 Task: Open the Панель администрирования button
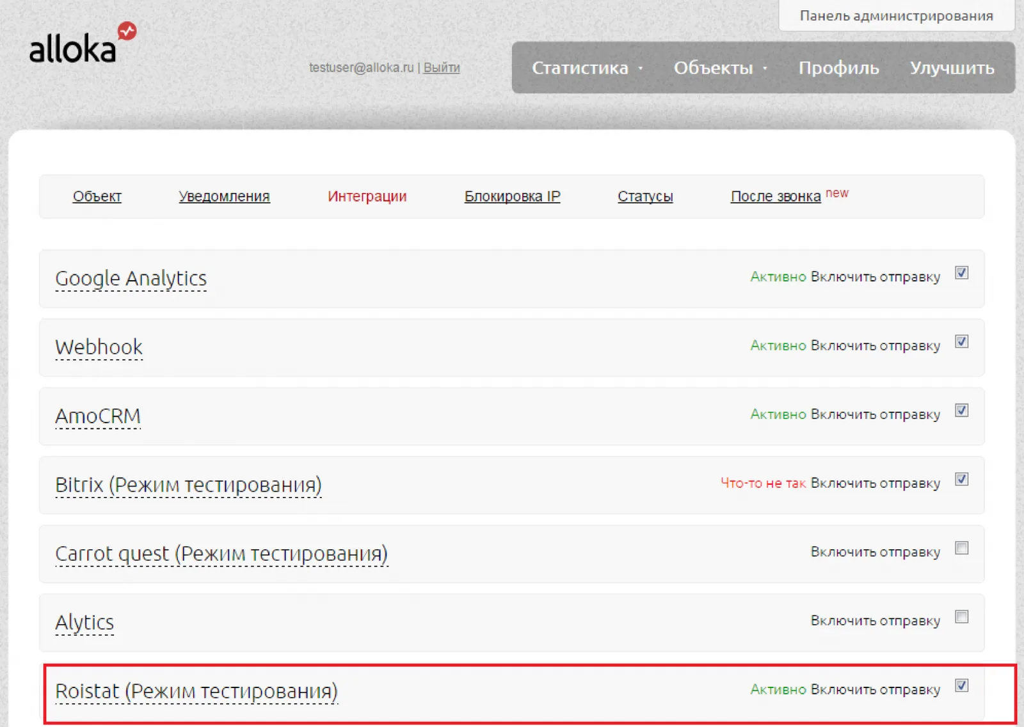pyautogui.click(x=896, y=15)
